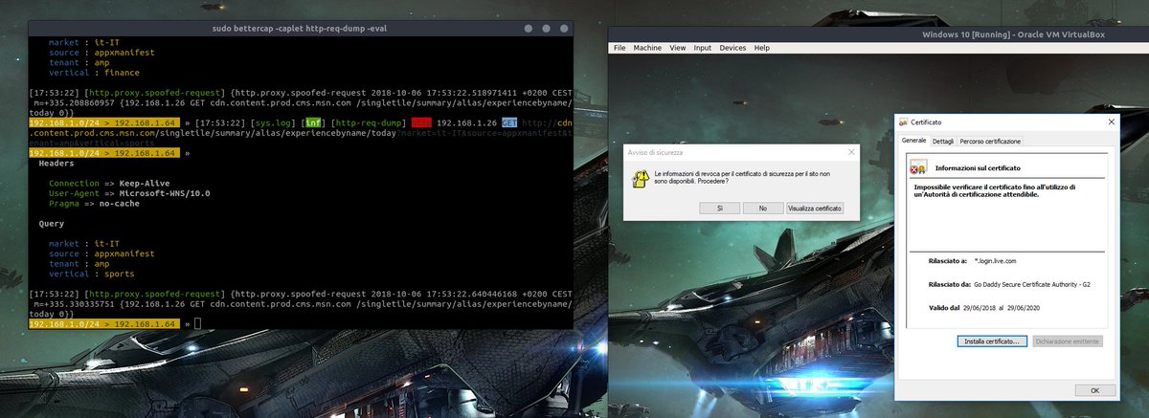
Task: Click Dichiarazione emittente button
Action: (x=1068, y=341)
